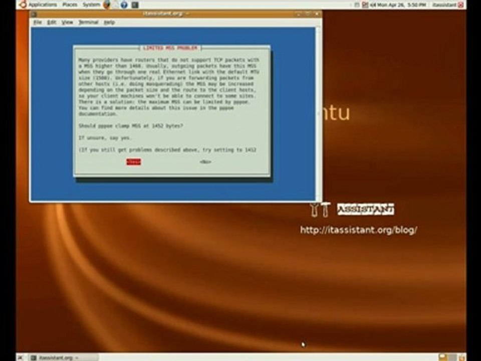Open the trash icon in bottom panel
Image resolution: width=481 pixels, height=361 pixels.
(x=461, y=357)
